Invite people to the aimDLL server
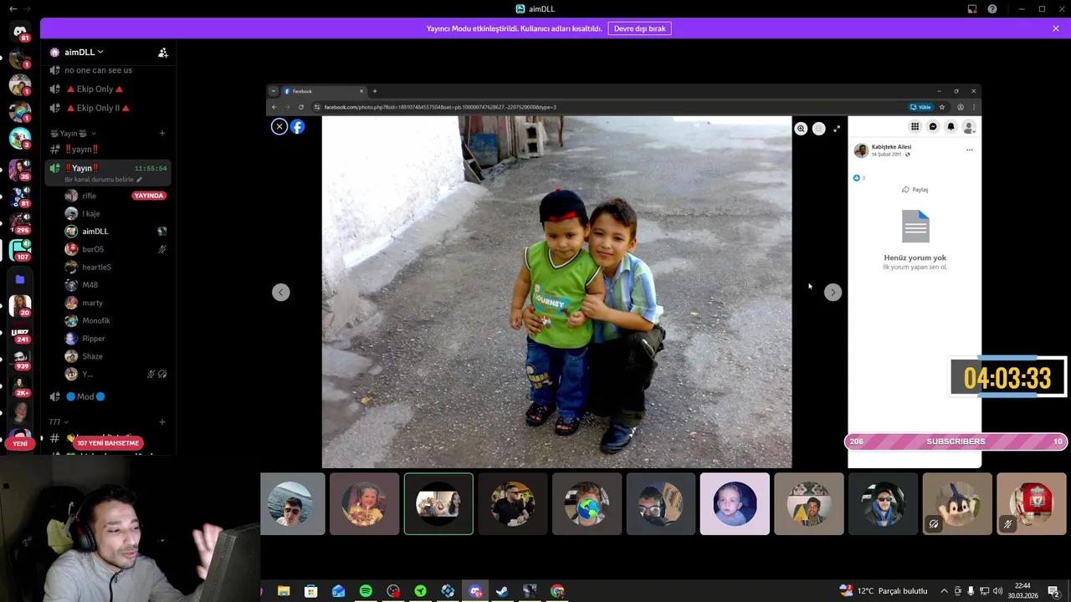The width and height of the screenshot is (1071, 602). 163,52
